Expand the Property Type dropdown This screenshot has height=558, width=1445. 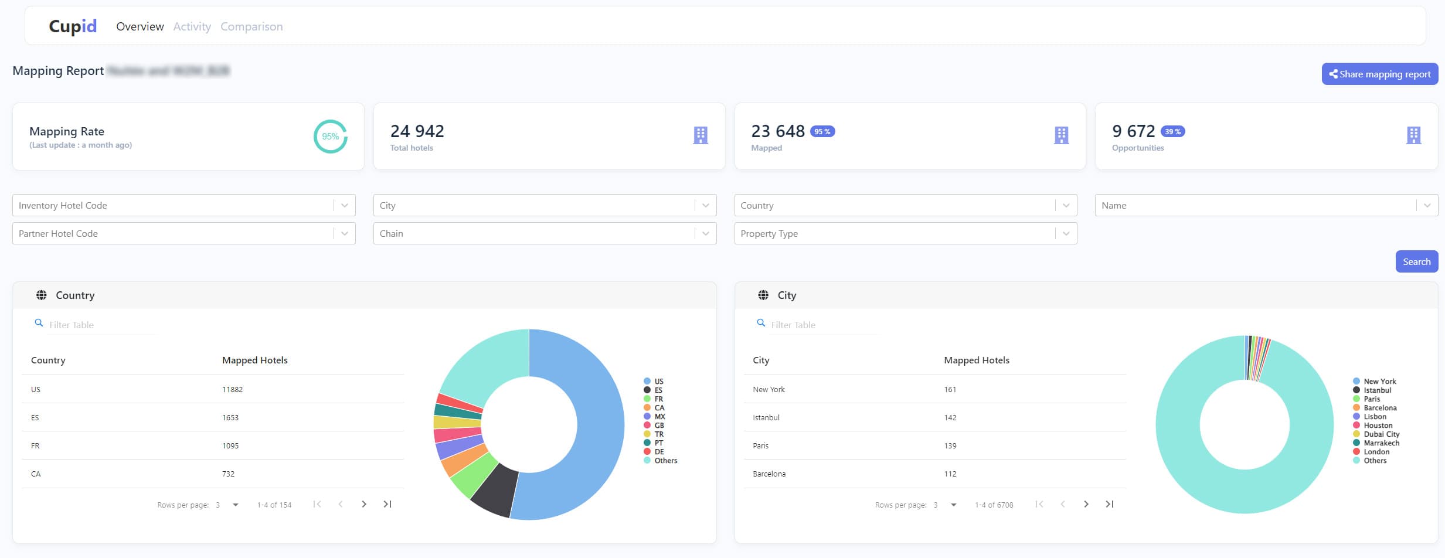point(1065,233)
